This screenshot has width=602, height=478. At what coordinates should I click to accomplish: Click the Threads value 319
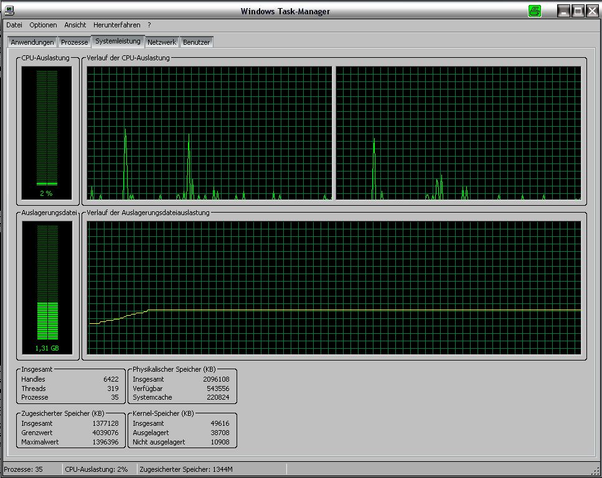[113, 388]
